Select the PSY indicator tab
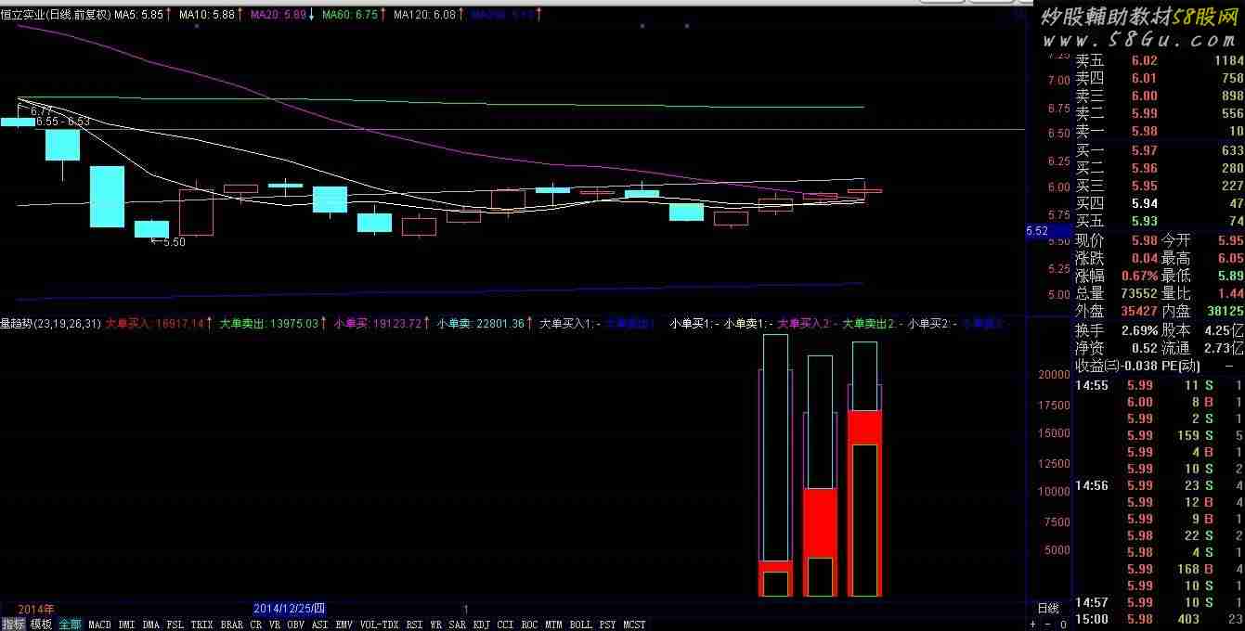This screenshot has height=631, width=1245. point(608,625)
